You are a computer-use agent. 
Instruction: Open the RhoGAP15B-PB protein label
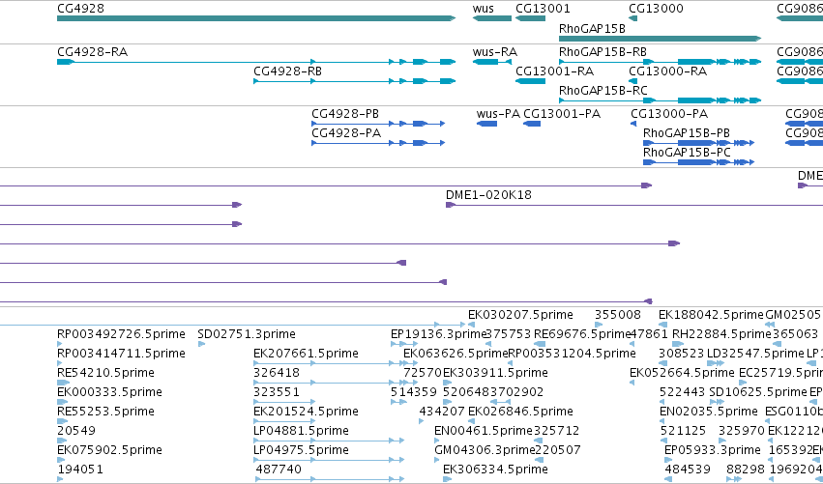(x=687, y=133)
